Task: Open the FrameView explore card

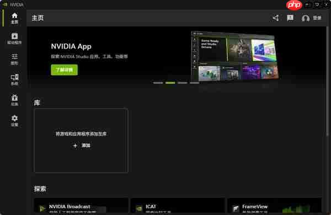Action: [274, 206]
